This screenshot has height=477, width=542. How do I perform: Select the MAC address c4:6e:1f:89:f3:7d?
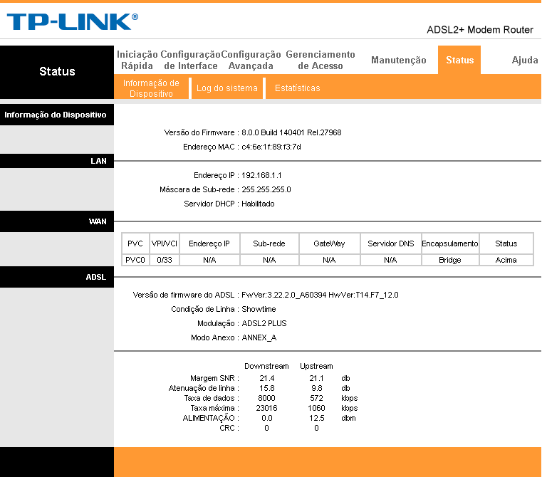pos(271,147)
